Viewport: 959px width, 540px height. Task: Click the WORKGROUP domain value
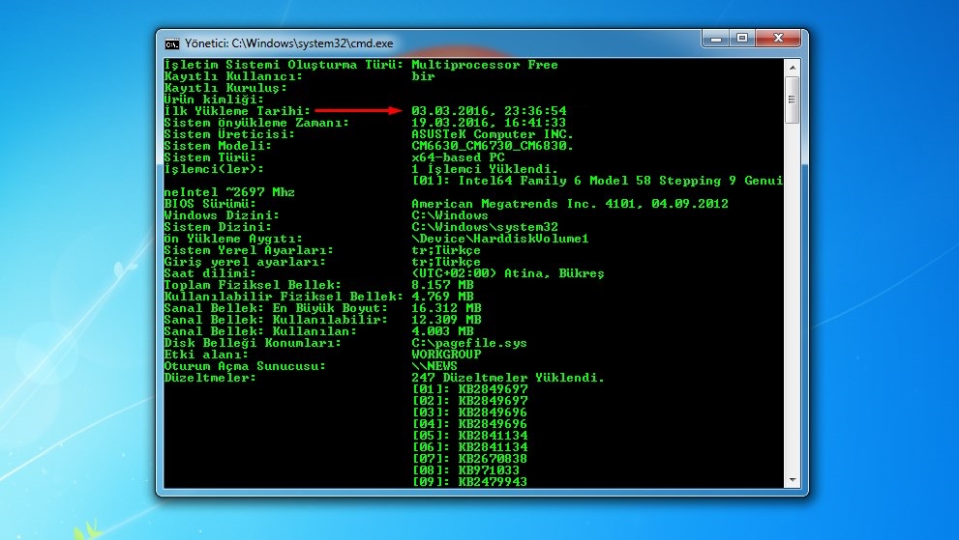click(x=446, y=355)
